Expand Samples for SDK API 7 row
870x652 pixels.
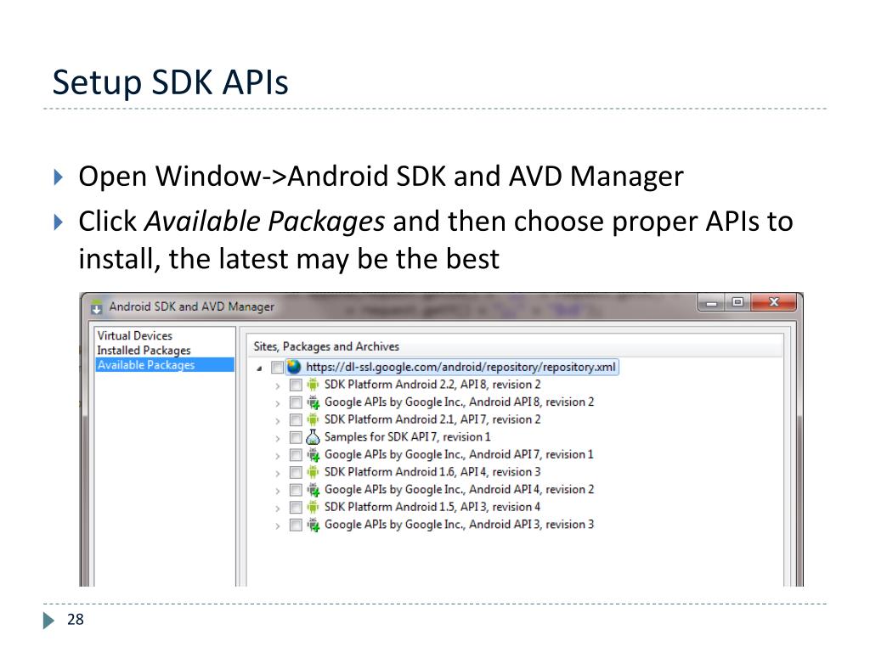coord(278,439)
